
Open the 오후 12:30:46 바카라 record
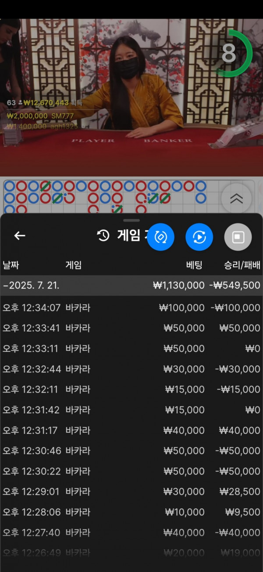[131, 451]
